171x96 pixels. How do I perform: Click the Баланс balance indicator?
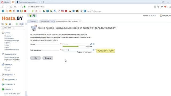[x=149, y=15]
